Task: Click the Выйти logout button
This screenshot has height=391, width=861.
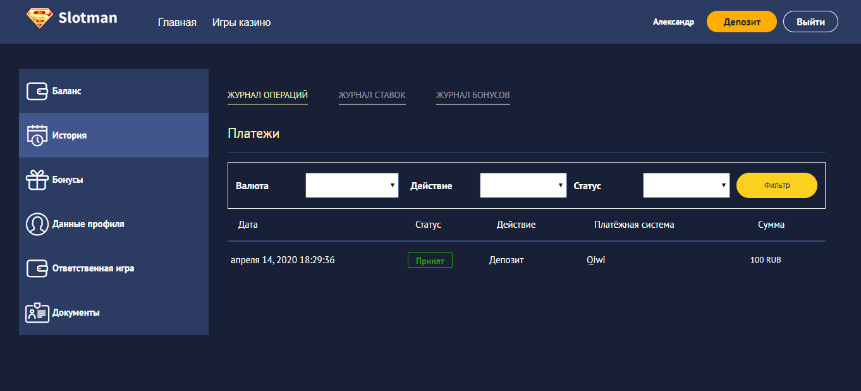Action: [810, 22]
